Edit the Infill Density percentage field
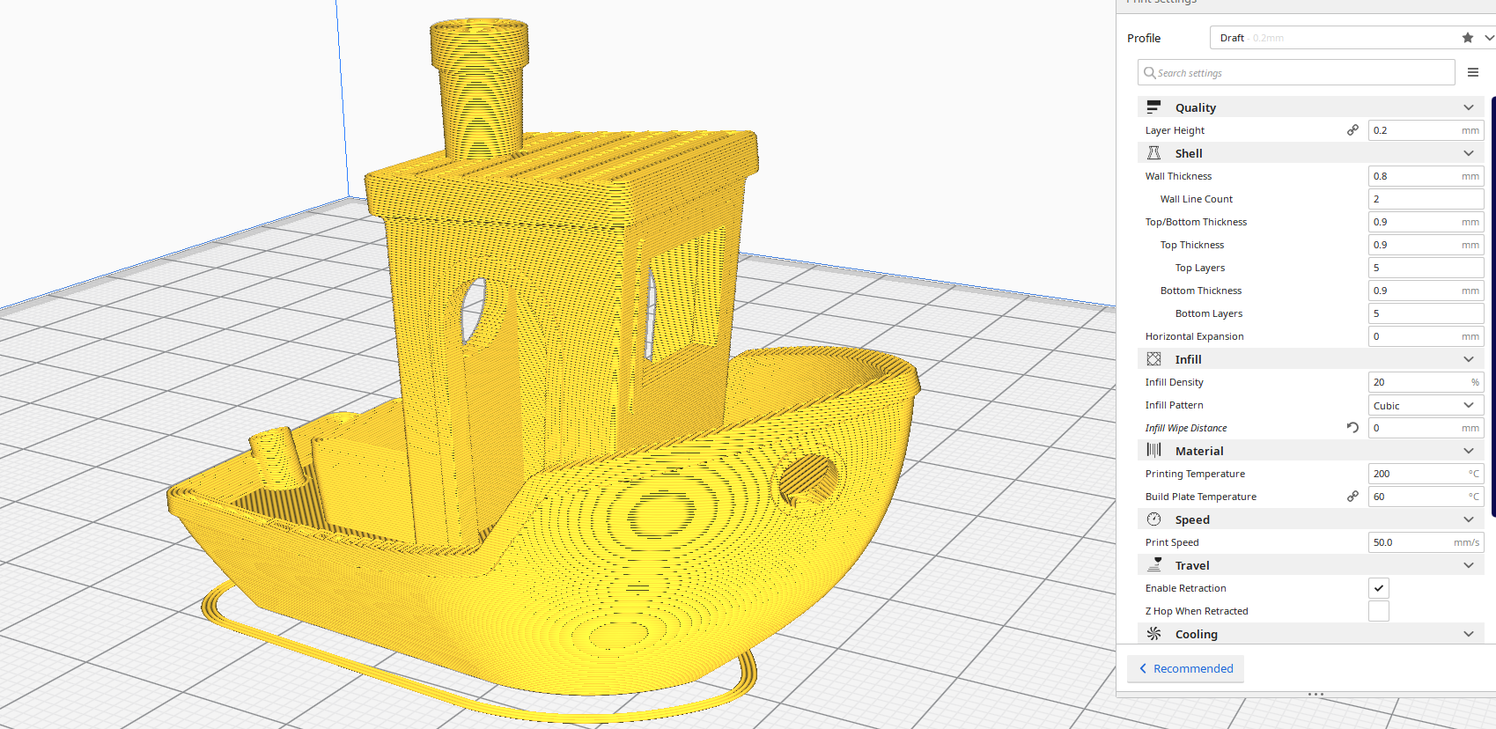The image size is (1496, 729). pos(1426,382)
